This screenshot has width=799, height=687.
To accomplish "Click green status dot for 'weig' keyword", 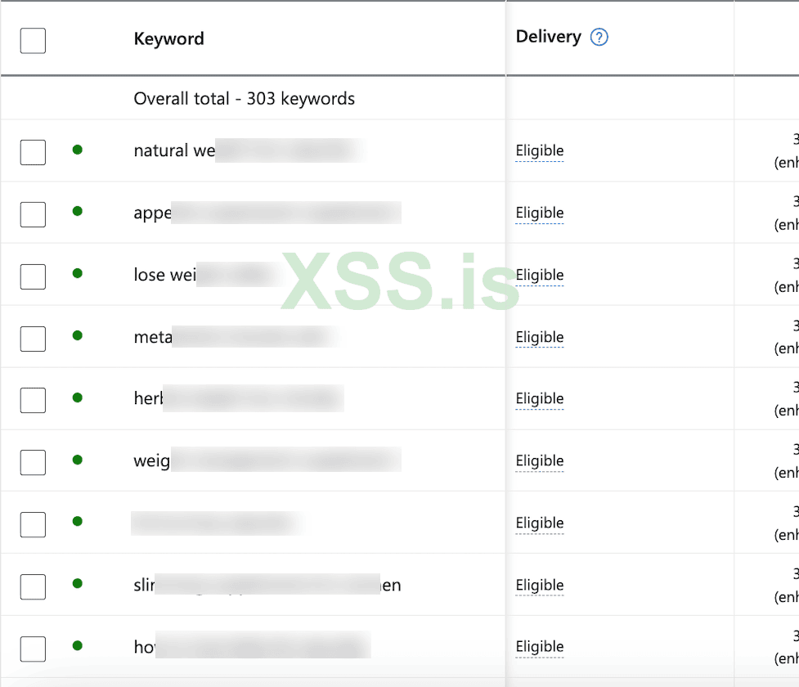I will click(x=78, y=460).
